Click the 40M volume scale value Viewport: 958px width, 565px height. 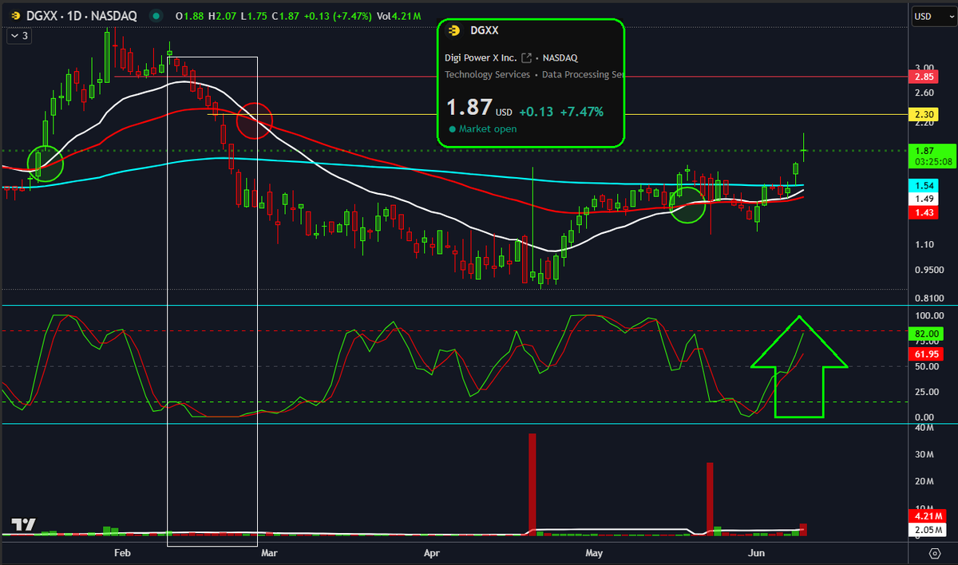coord(924,428)
